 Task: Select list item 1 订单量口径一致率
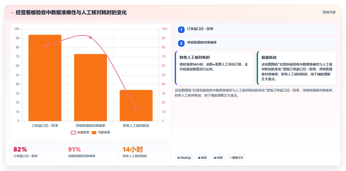click(x=255, y=29)
